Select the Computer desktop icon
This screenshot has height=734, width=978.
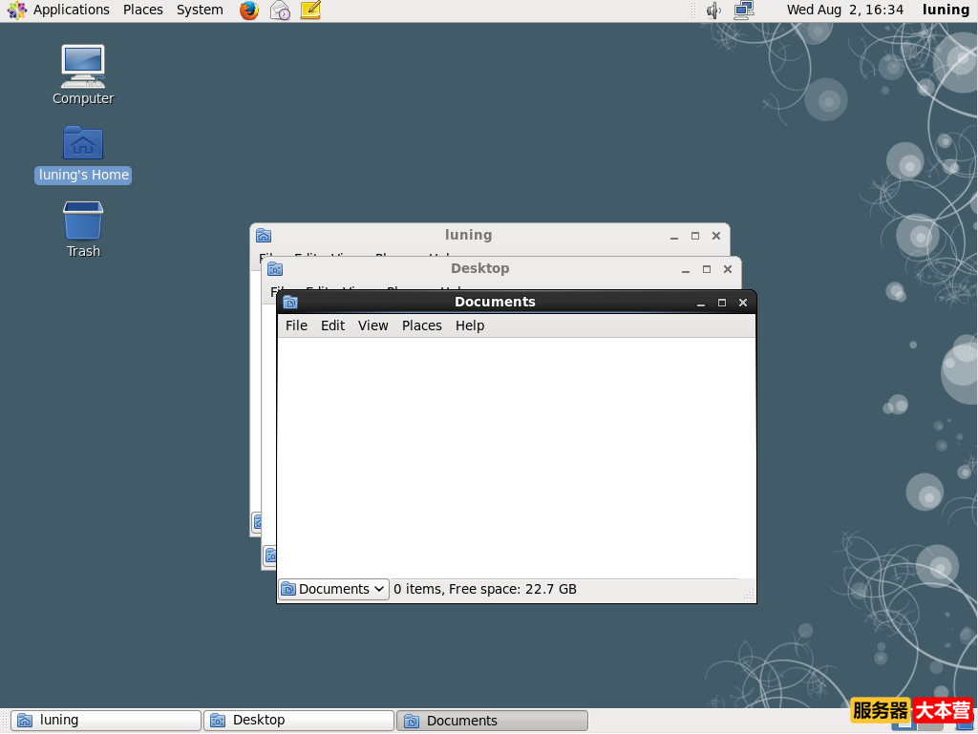click(x=83, y=68)
